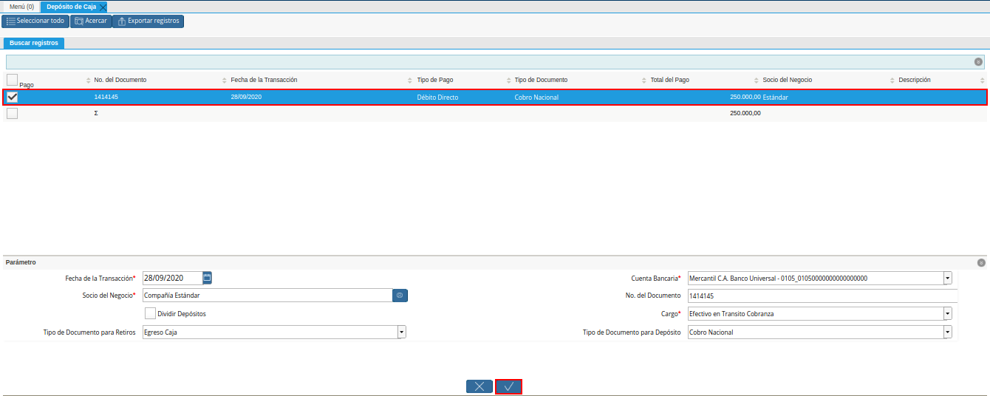Click the 250.000,00 total in summation row

click(745, 113)
